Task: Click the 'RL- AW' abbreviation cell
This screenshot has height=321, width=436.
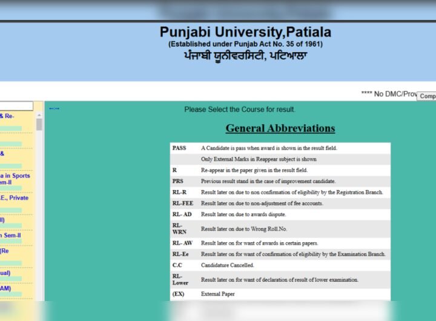Action: pos(182,243)
